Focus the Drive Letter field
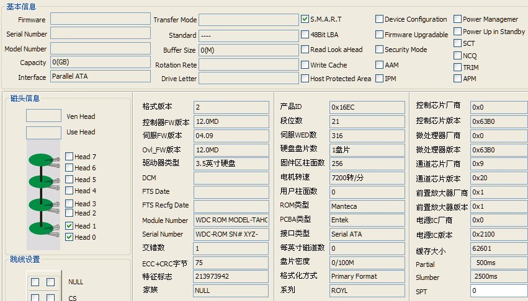This screenshot has width=528, height=301. coord(249,79)
